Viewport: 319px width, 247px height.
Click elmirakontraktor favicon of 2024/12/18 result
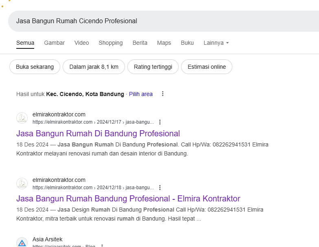22,184
